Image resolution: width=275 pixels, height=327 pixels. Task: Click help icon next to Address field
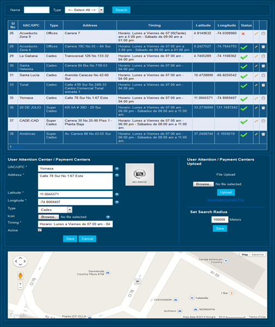[x=117, y=175]
